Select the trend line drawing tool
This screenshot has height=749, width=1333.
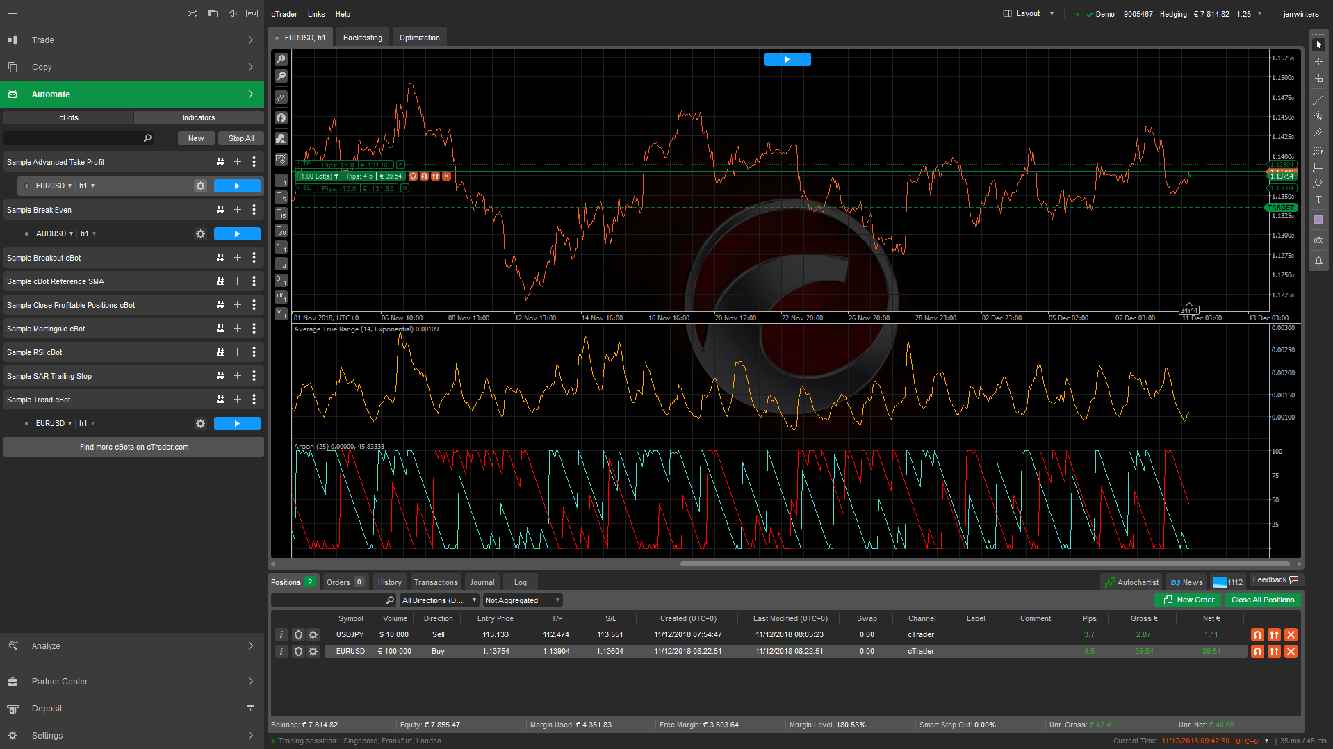pos(1318,100)
